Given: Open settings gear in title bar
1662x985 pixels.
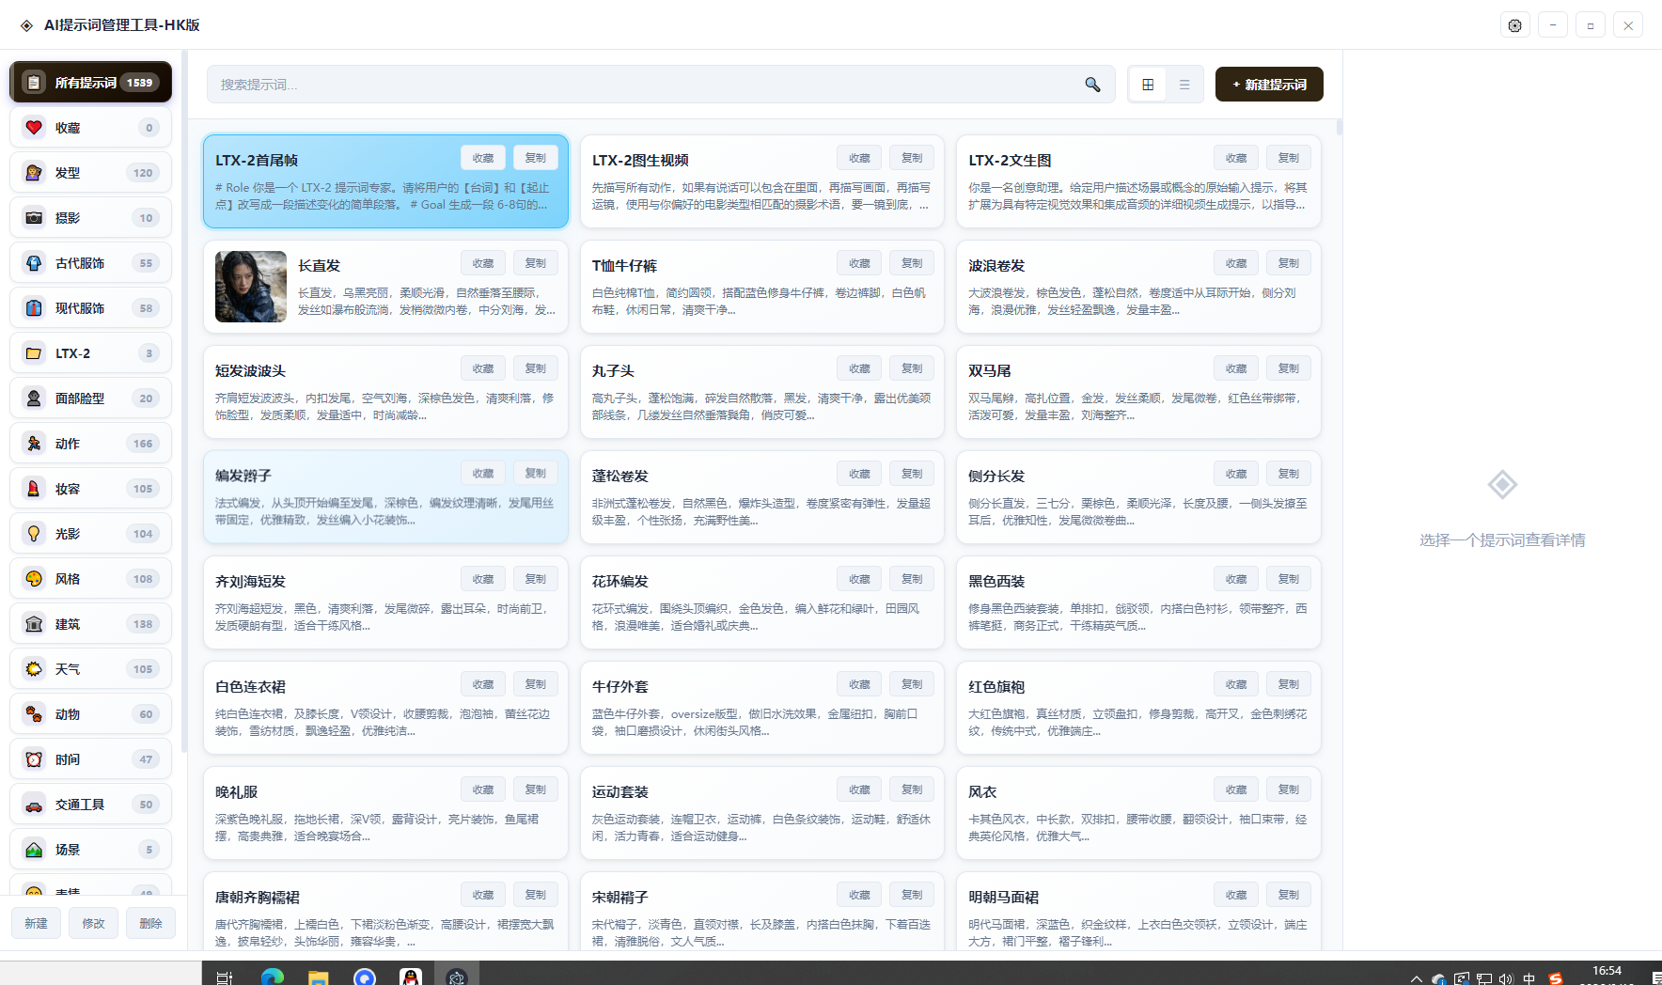Looking at the screenshot, I should 1514,25.
